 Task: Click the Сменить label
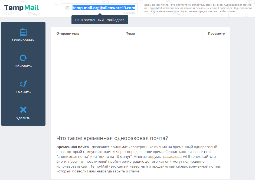pyautogui.click(x=23, y=92)
